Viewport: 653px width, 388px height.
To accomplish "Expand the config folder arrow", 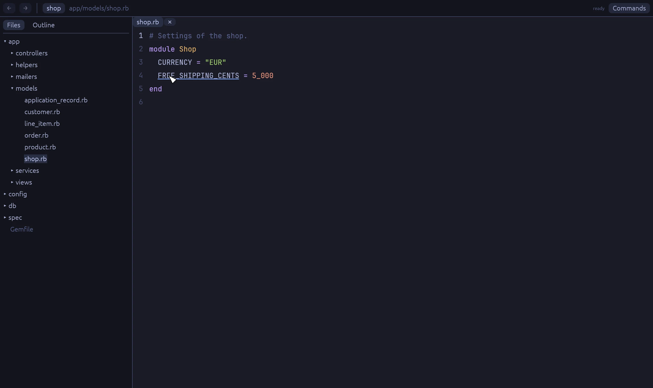I will (x=5, y=194).
